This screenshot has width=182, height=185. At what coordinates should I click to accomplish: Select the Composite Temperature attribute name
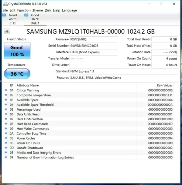(x=34, y=95)
